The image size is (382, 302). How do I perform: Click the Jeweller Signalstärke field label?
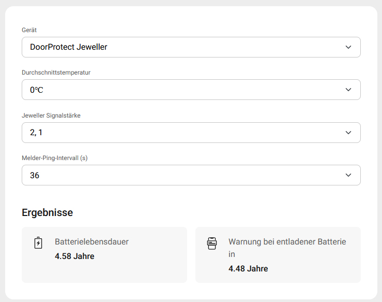point(51,116)
